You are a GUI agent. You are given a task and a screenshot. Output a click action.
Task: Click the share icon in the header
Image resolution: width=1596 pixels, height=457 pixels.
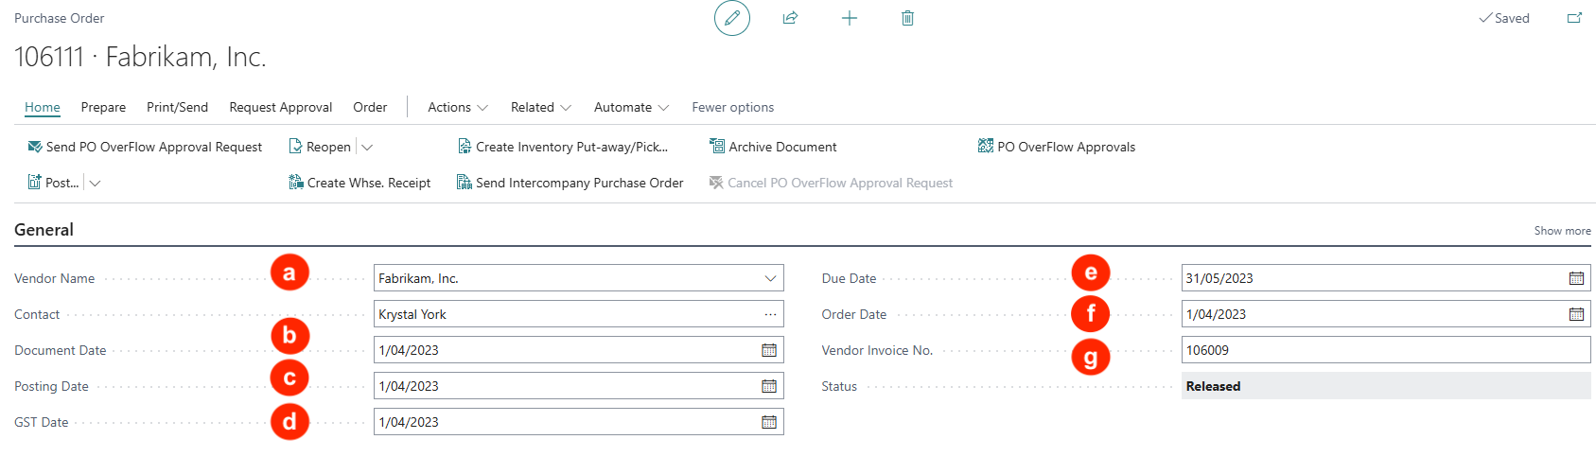[x=790, y=18]
